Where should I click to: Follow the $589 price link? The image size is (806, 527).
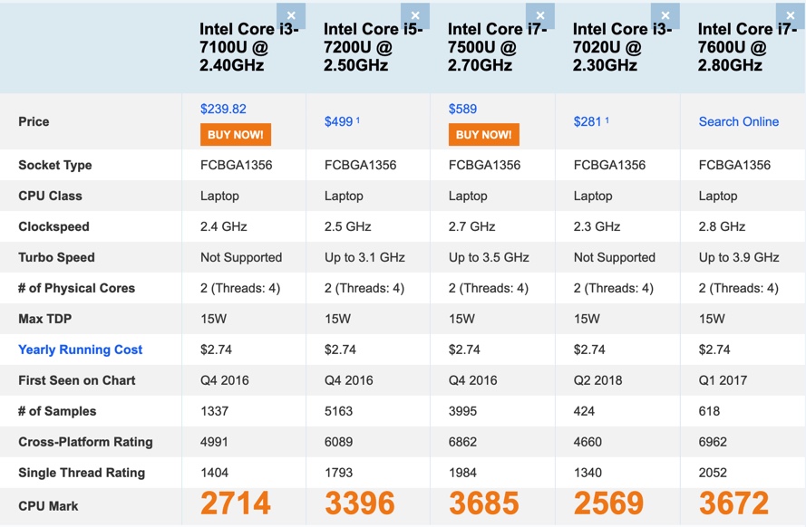[x=462, y=109]
